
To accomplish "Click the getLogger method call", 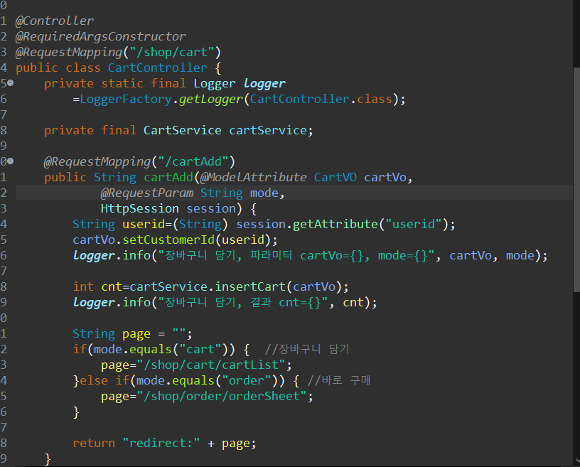I will 211,100.
